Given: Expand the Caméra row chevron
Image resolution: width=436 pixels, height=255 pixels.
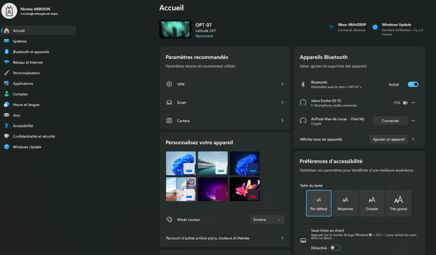Looking at the screenshot, I should point(282,121).
